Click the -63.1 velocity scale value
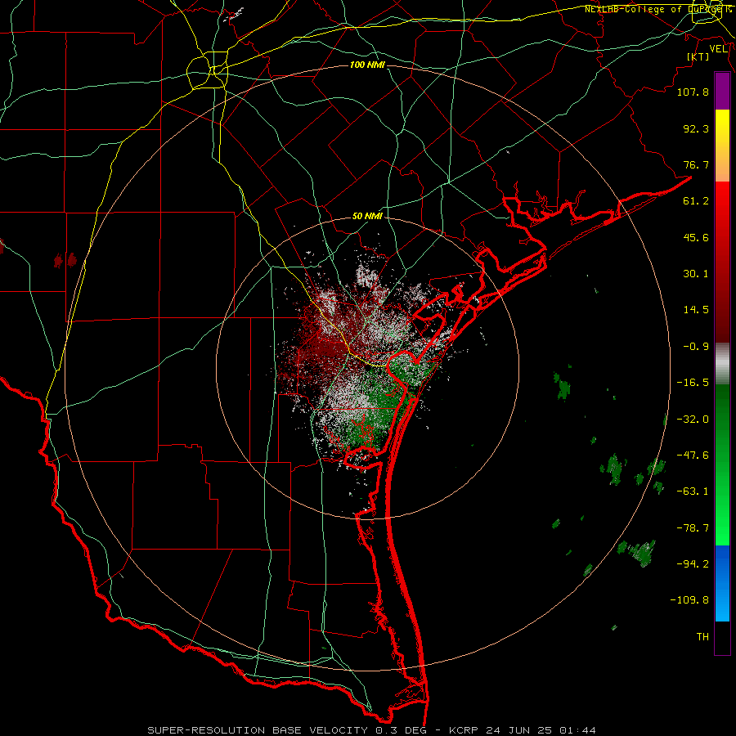 click(693, 491)
